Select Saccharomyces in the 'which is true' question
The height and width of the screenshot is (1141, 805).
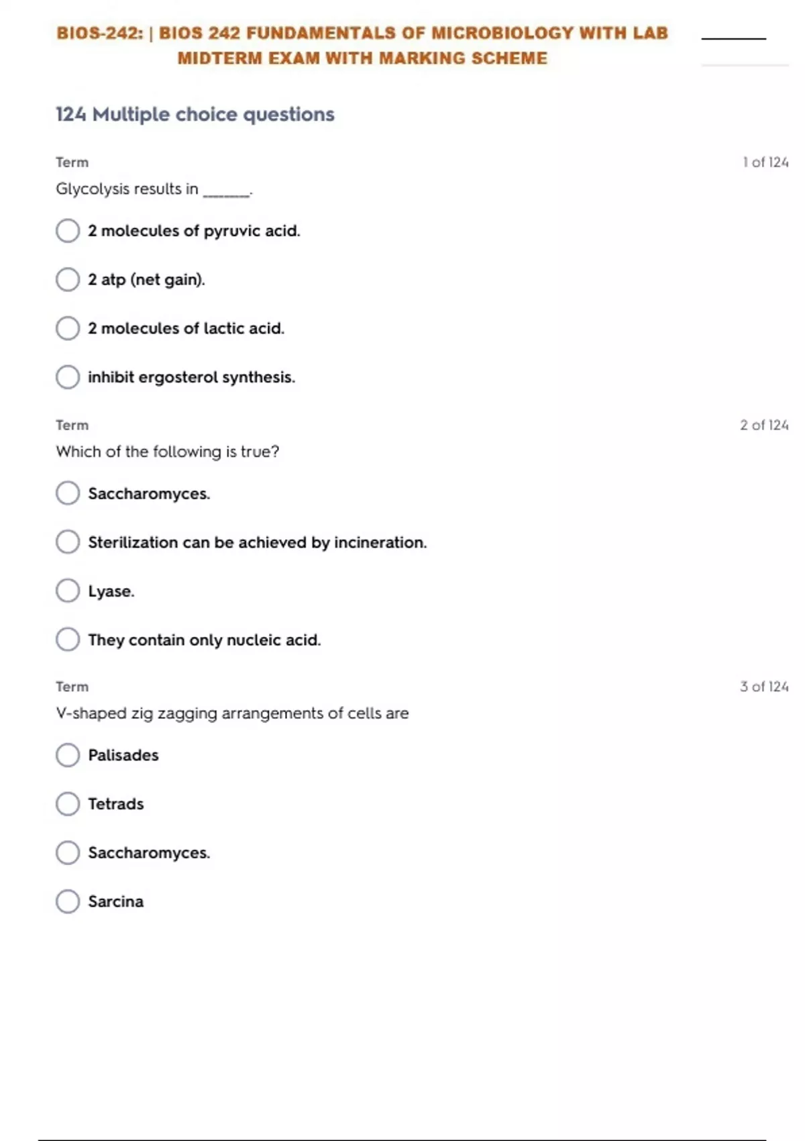pyautogui.click(x=68, y=493)
